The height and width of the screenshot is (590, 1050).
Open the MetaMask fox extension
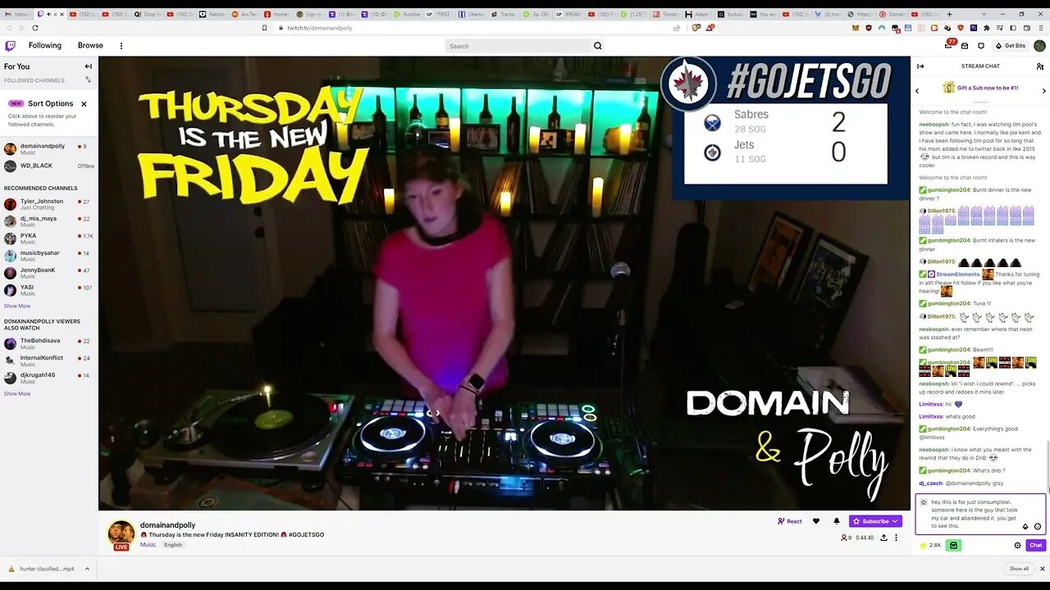tap(855, 27)
